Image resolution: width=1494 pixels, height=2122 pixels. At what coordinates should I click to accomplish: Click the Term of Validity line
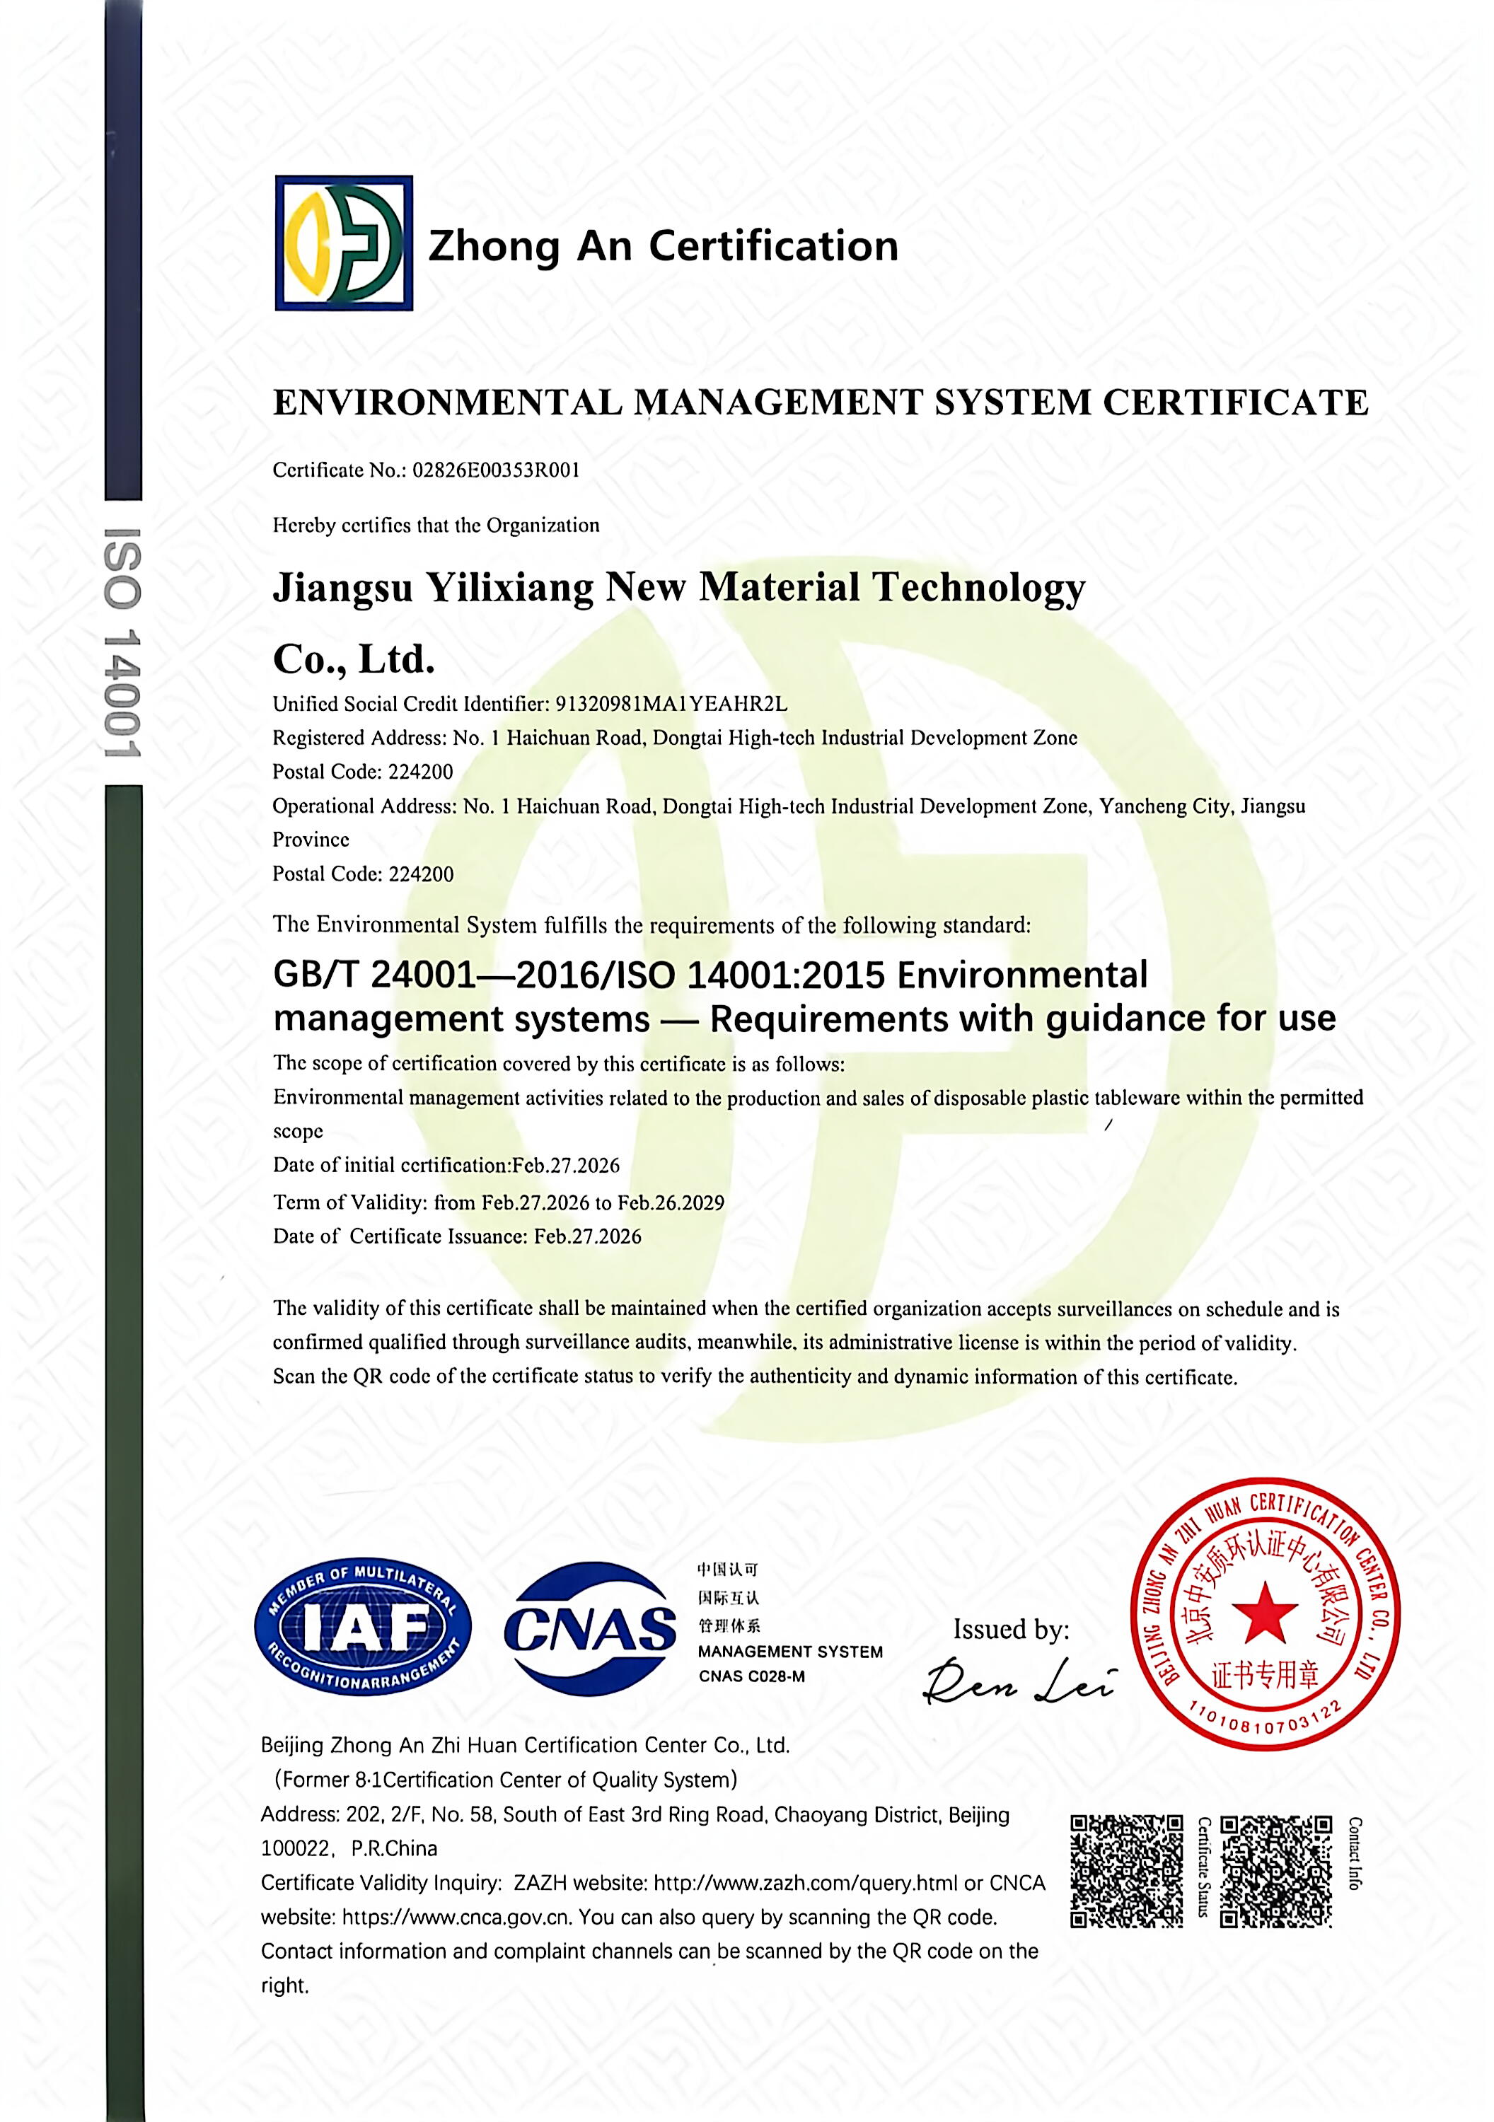pos(498,1202)
